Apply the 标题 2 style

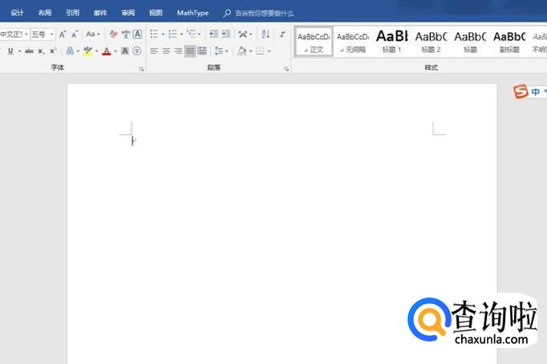[431, 42]
